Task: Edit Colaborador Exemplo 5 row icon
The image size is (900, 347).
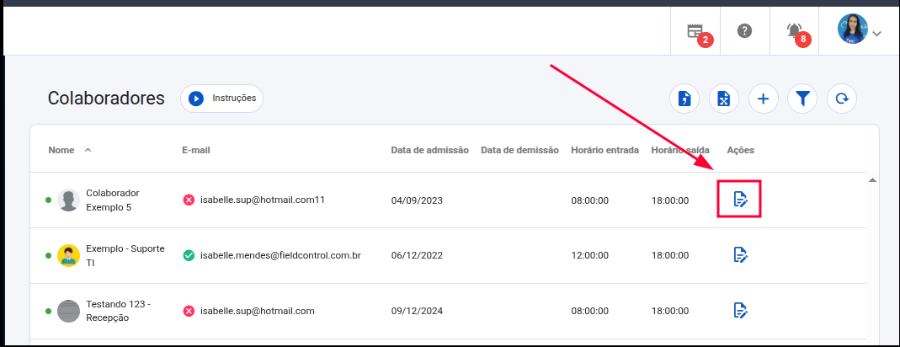Action: pos(740,200)
